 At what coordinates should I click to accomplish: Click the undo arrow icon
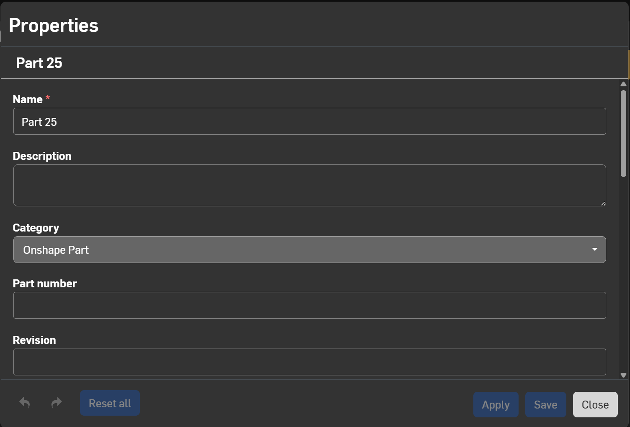coord(25,403)
